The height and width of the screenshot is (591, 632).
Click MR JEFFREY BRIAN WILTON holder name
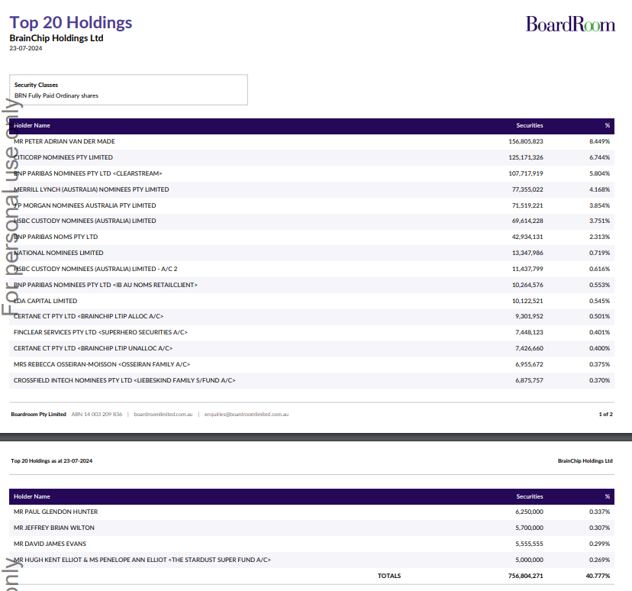[x=54, y=528]
